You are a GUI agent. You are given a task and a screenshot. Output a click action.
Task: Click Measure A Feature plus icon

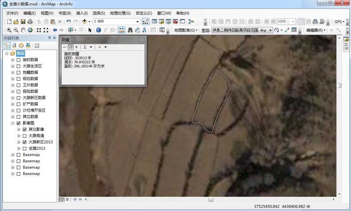tap(77, 47)
